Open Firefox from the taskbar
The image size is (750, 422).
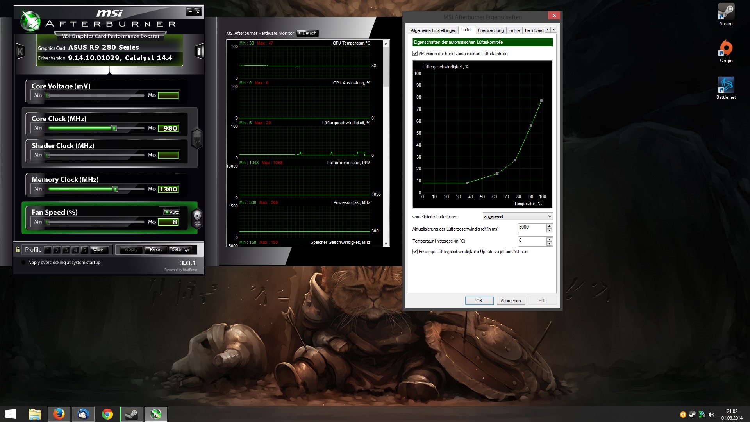point(59,414)
